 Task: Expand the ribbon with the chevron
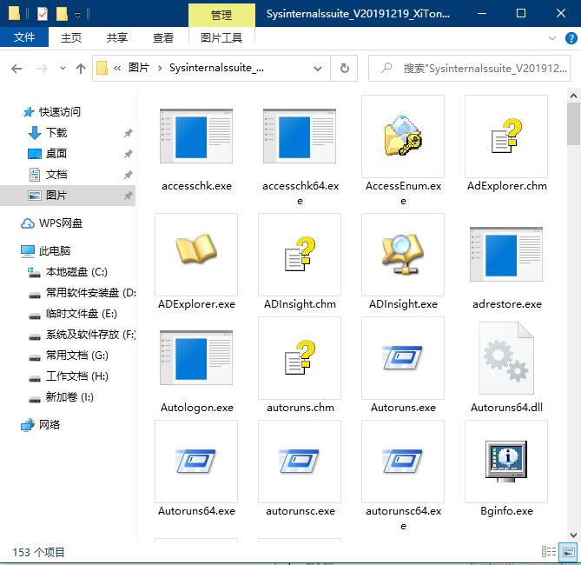pos(552,38)
